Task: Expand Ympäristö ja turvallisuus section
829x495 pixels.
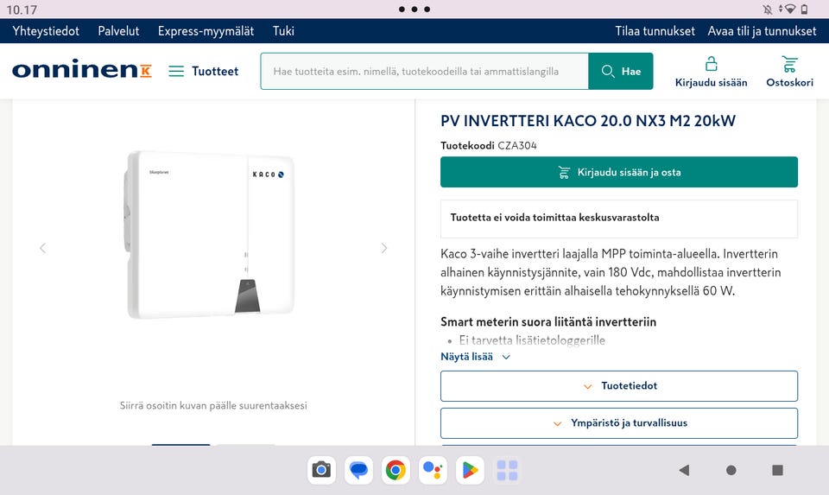Action: pyautogui.click(x=618, y=422)
